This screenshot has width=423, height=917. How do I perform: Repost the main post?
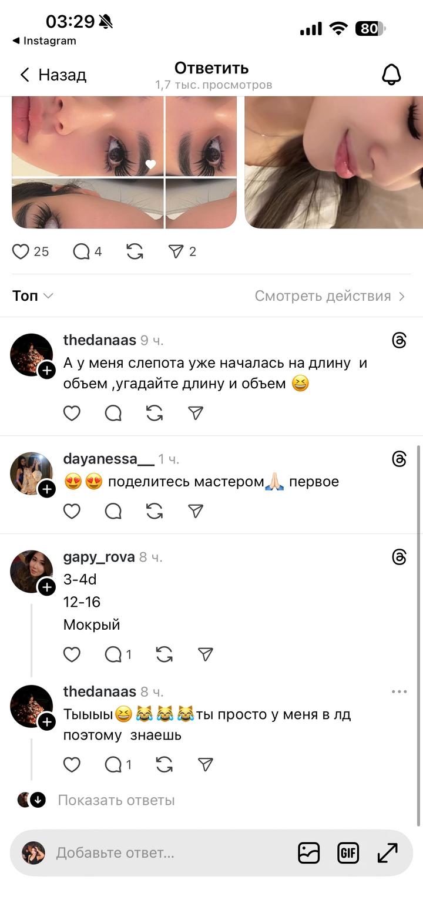(135, 251)
